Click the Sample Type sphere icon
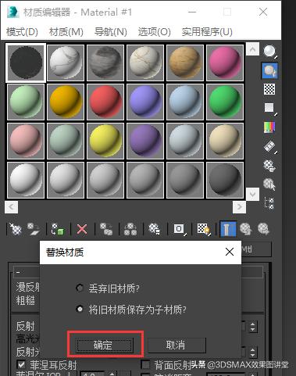The width and height of the screenshot is (296, 376). click(269, 51)
